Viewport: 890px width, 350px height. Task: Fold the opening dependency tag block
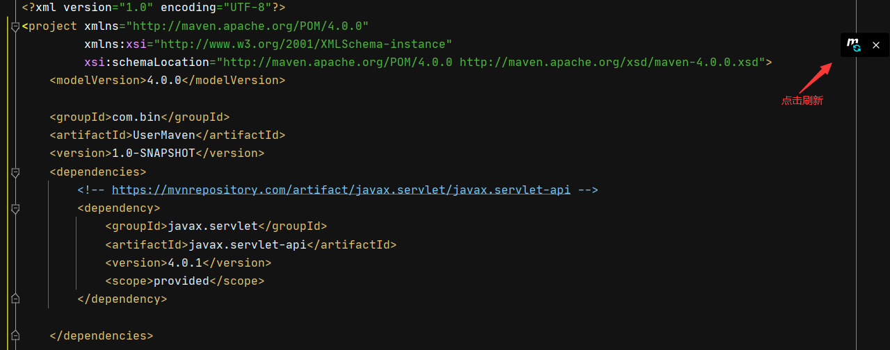click(x=15, y=208)
